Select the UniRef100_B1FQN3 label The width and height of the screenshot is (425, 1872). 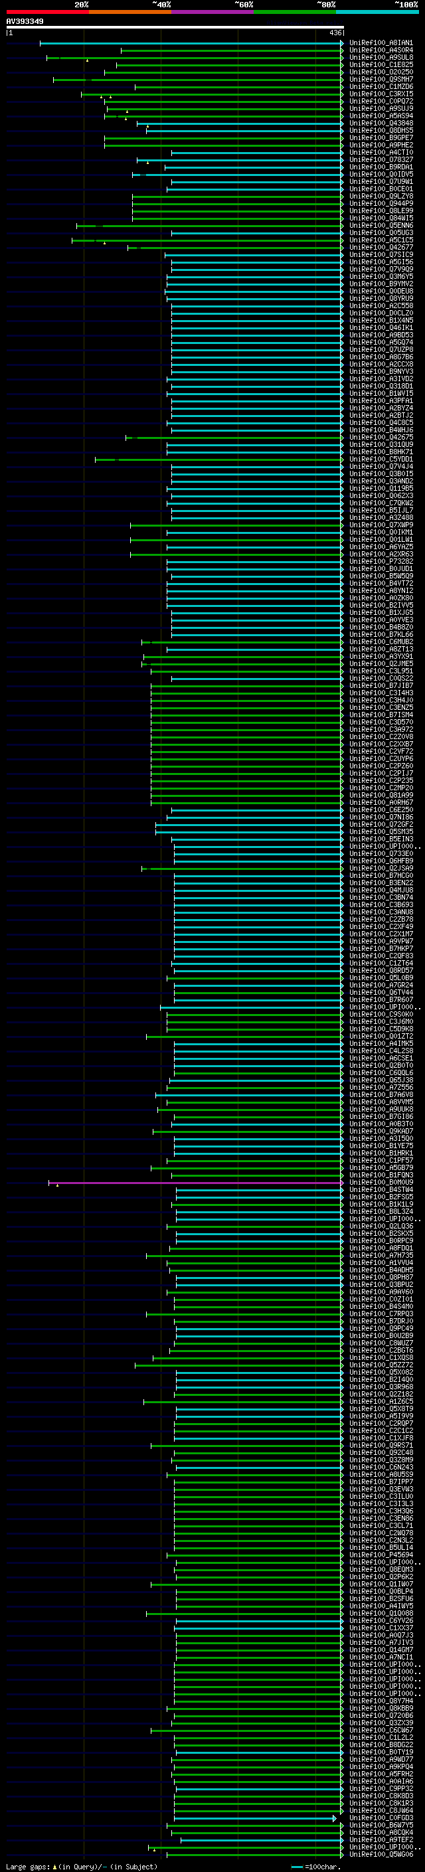(x=381, y=1175)
